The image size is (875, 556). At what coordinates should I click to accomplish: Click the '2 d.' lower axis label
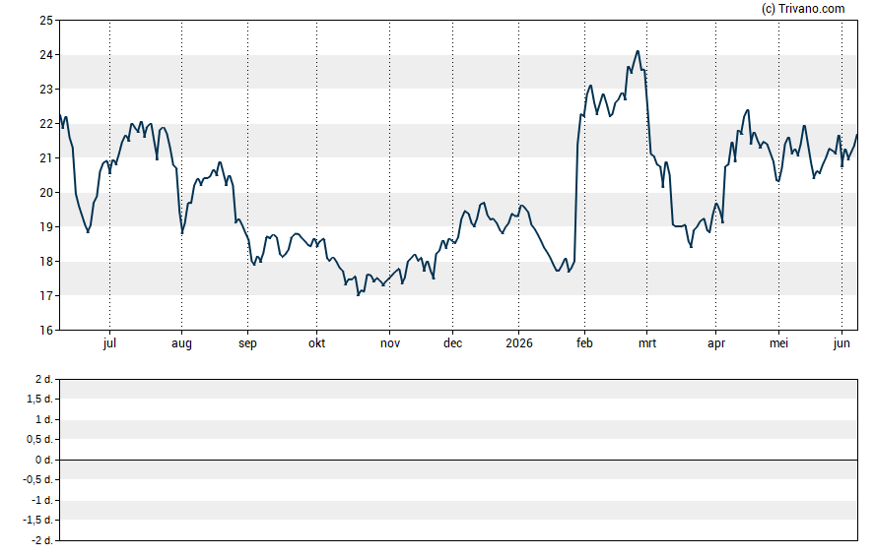coord(44,380)
